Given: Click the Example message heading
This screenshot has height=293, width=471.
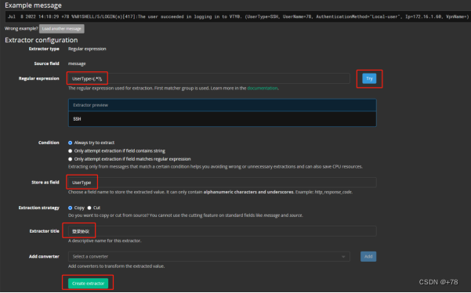Looking at the screenshot, I should tap(34, 5).
